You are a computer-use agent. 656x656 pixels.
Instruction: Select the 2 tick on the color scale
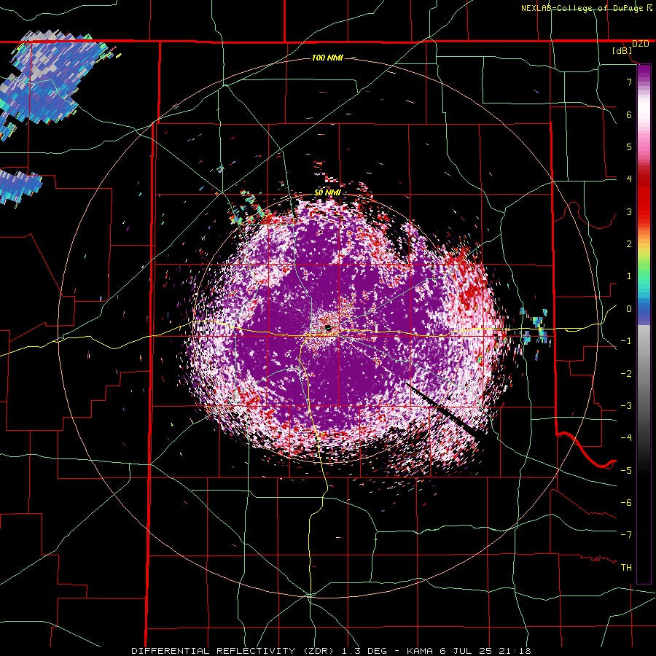point(629,244)
